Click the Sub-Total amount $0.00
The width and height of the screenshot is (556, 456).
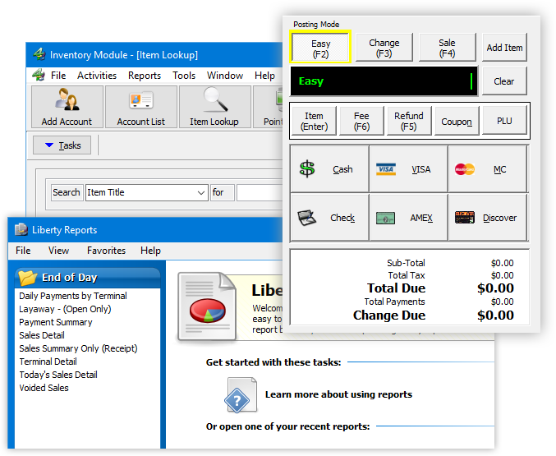coord(502,263)
